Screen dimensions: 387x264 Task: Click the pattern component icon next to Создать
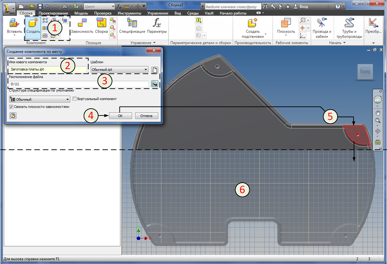45,20
